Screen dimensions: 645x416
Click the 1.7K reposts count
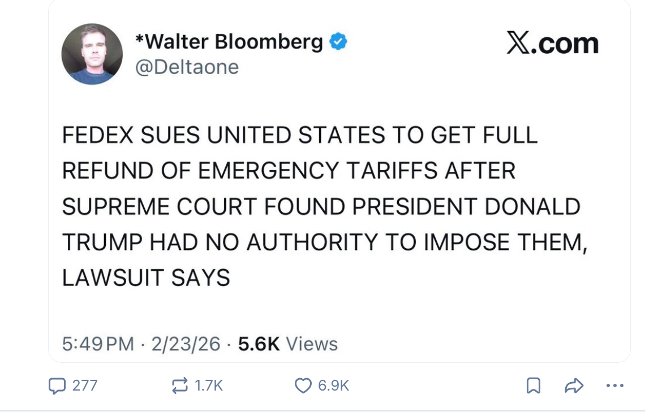[208, 386]
